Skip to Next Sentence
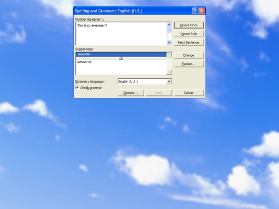The height and width of the screenshot is (209, 279). 189,42
